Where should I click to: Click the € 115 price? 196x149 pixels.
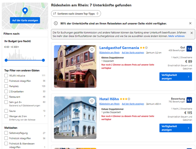188,113
